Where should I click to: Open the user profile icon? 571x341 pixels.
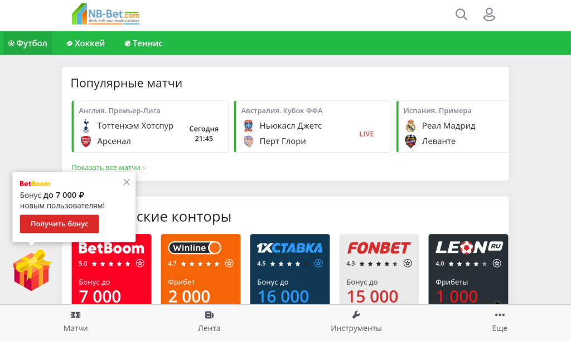click(488, 14)
